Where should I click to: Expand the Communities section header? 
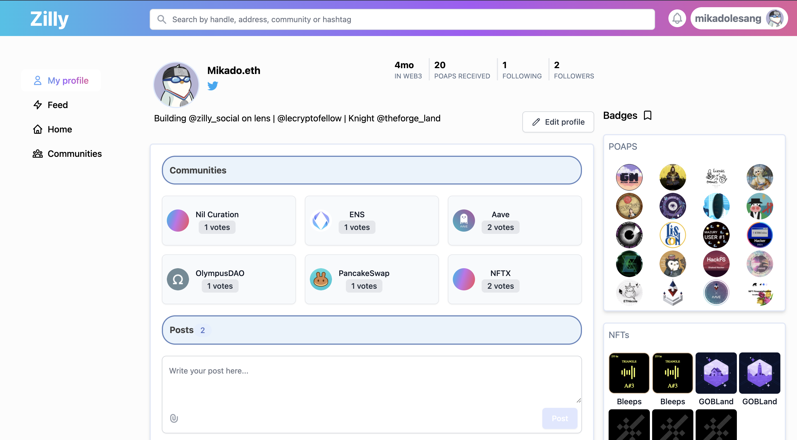[x=372, y=170]
